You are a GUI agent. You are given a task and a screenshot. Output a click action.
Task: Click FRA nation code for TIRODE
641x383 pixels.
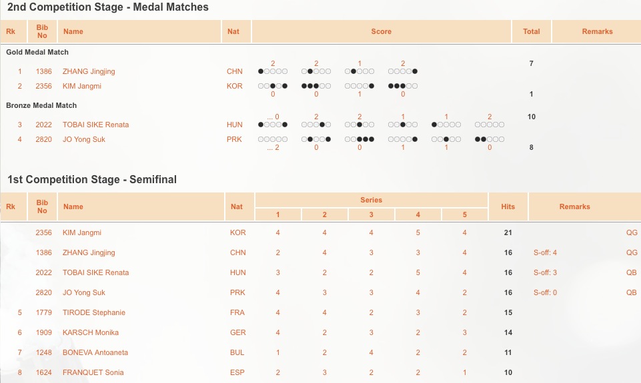[x=237, y=313]
